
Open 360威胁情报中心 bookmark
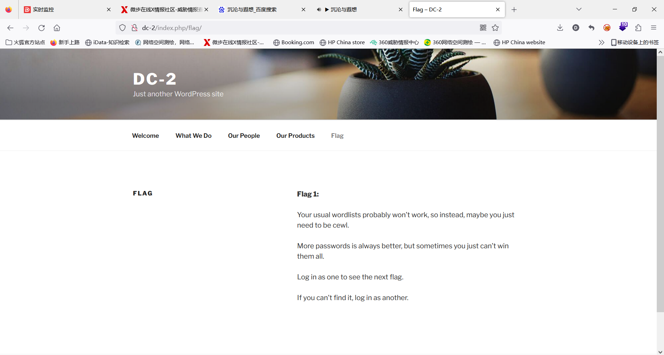click(x=394, y=42)
